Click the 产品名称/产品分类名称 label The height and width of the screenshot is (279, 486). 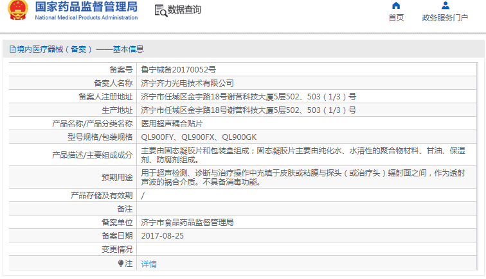coord(93,124)
